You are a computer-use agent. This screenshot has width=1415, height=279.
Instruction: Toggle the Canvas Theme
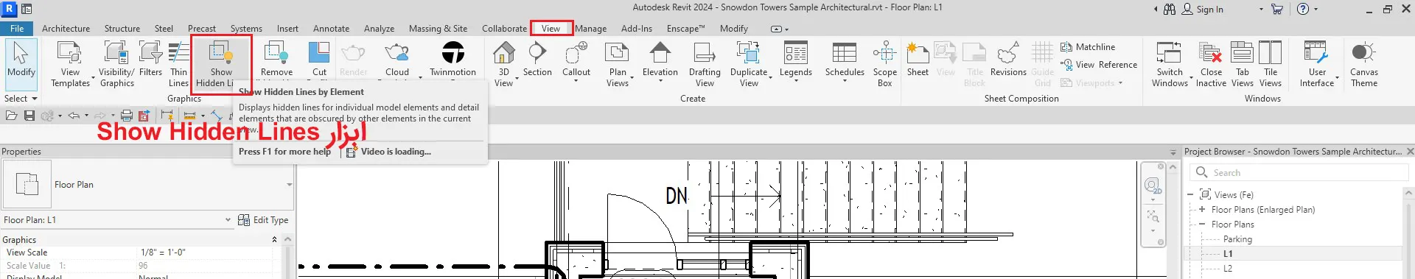point(1363,65)
